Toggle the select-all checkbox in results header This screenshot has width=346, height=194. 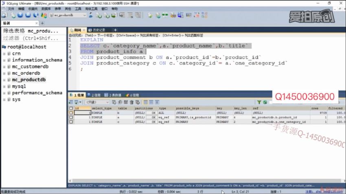[72, 108]
